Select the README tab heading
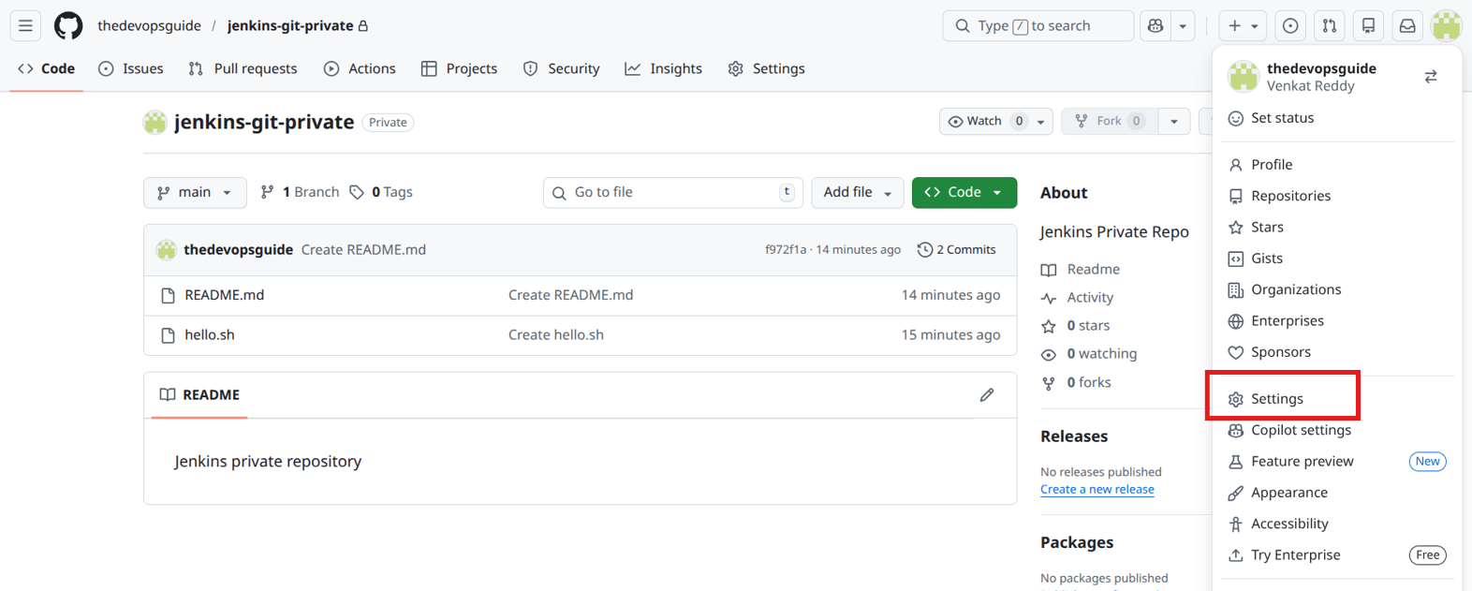This screenshot has width=1472, height=591. click(199, 395)
